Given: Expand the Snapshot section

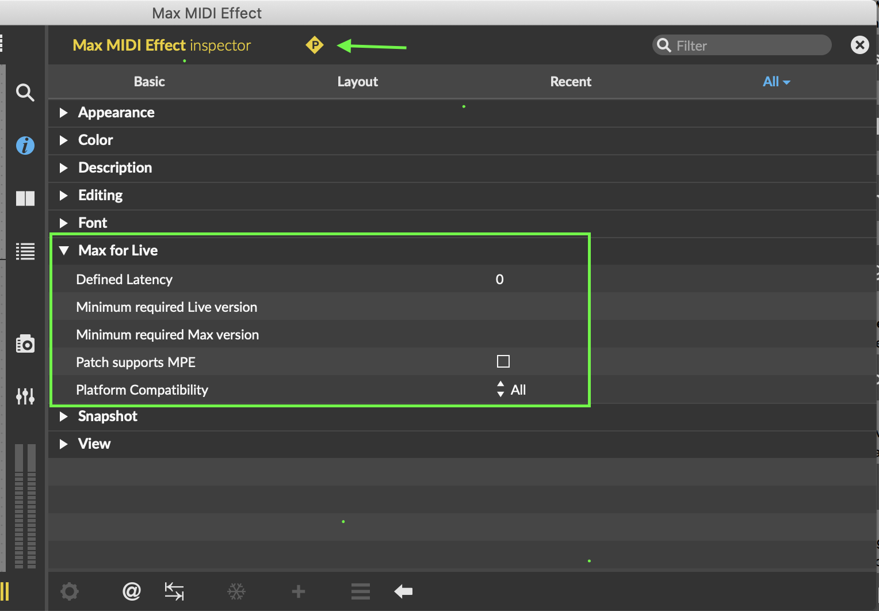Looking at the screenshot, I should (x=64, y=417).
